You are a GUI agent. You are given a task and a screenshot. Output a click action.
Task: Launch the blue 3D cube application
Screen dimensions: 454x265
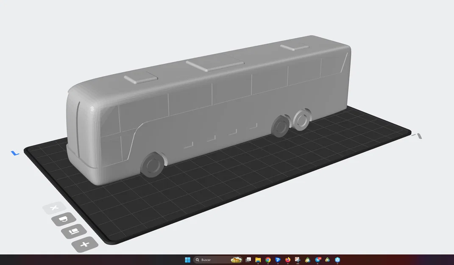click(337, 259)
